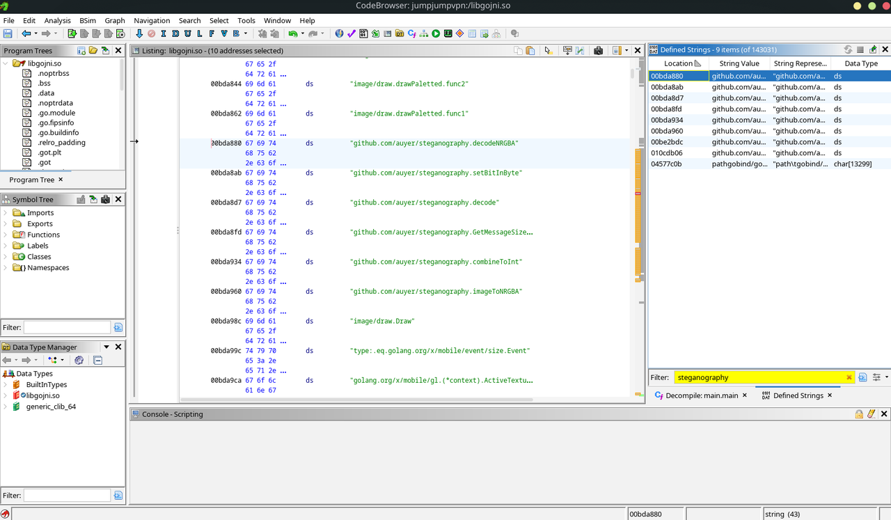
Task: Select row 00bda8ab in Defined Strings table
Action: pyautogui.click(x=769, y=87)
